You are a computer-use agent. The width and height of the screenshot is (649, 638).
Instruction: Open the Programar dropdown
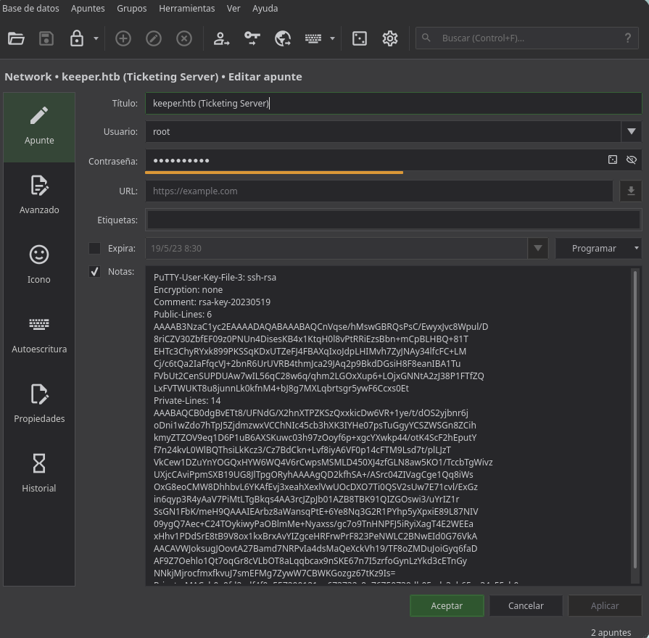coord(598,249)
